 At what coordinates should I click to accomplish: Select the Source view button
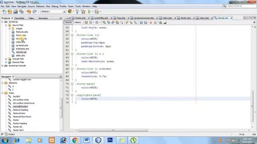(68, 22)
